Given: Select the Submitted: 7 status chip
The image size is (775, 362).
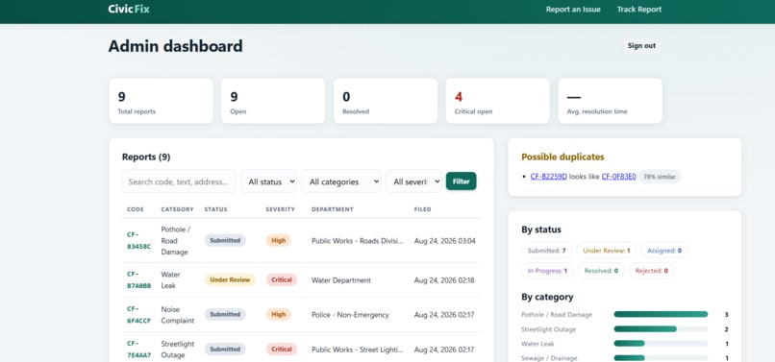Looking at the screenshot, I should coord(547,251).
